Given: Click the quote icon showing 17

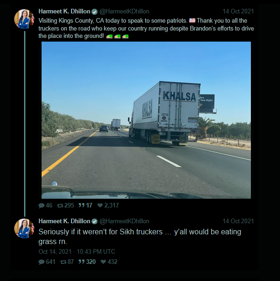Looking at the screenshot, I should click(82, 206).
